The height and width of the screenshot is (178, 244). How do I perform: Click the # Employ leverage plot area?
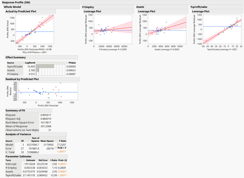pos(113,29)
